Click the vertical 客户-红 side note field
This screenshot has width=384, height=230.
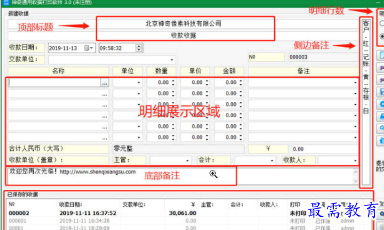point(366,102)
